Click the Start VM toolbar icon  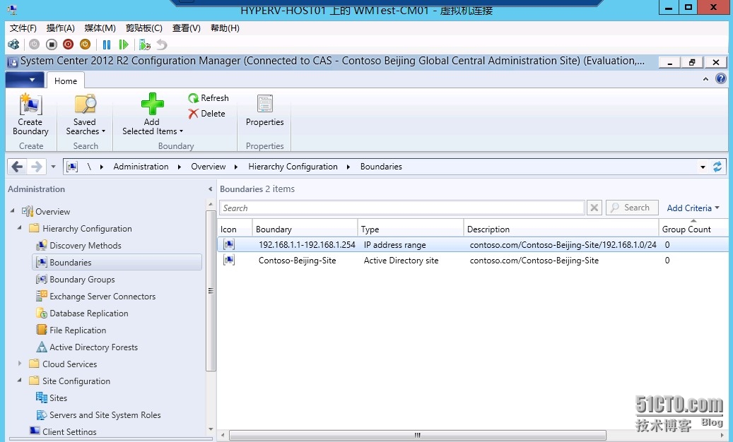(34, 44)
